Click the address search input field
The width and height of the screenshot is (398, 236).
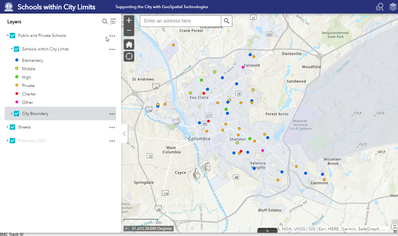click(180, 21)
